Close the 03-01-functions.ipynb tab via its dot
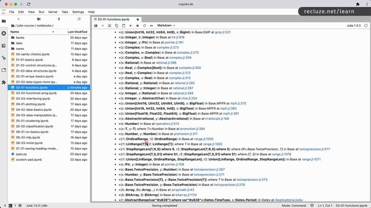The image size is (371, 208). point(138,19)
